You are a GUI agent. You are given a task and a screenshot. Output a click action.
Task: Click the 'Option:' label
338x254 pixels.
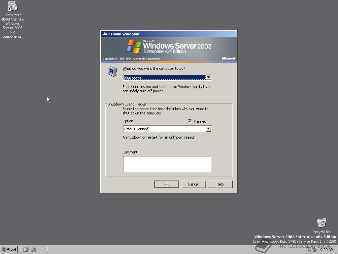pos(128,121)
